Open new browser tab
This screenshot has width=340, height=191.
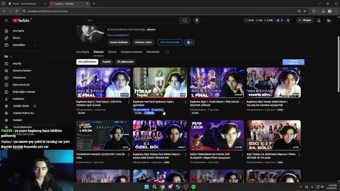(94, 4)
